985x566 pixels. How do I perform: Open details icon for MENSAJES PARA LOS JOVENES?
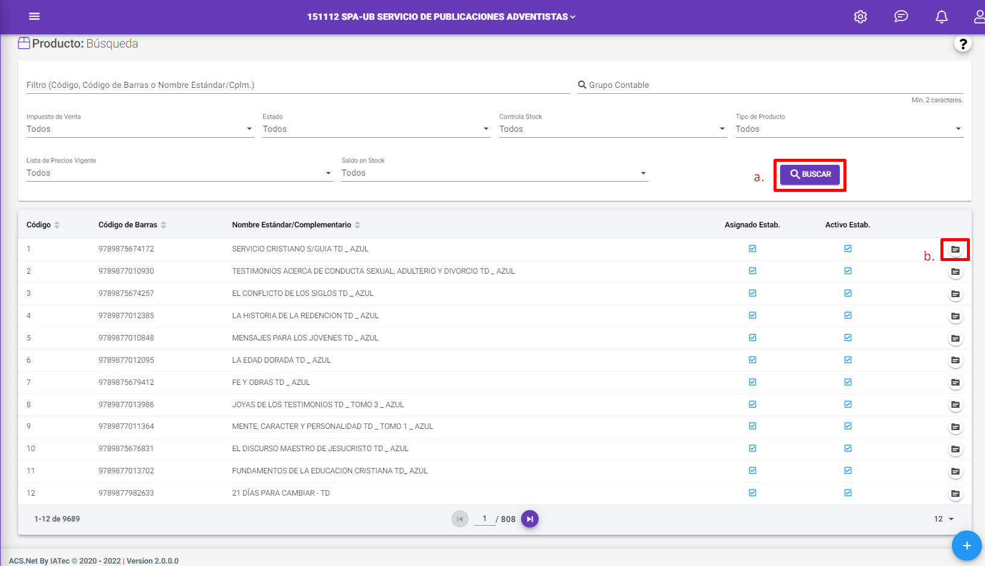click(955, 339)
